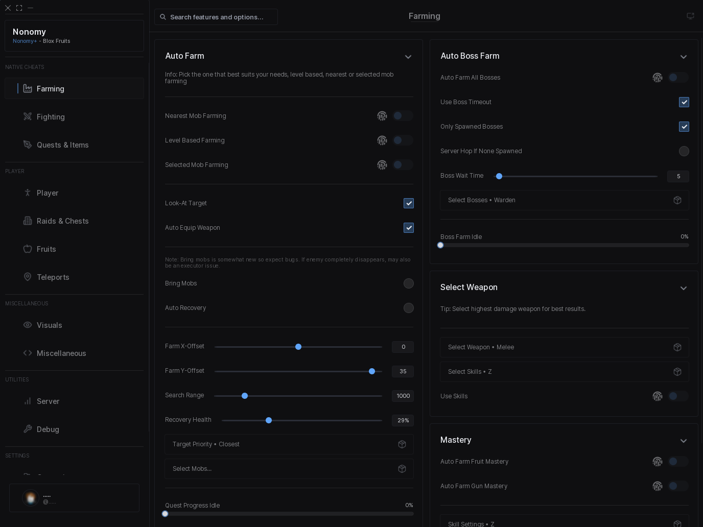Click fingerprint keybind icon for Nearest Mob Farming
The width and height of the screenshot is (703, 527).
[x=382, y=116]
